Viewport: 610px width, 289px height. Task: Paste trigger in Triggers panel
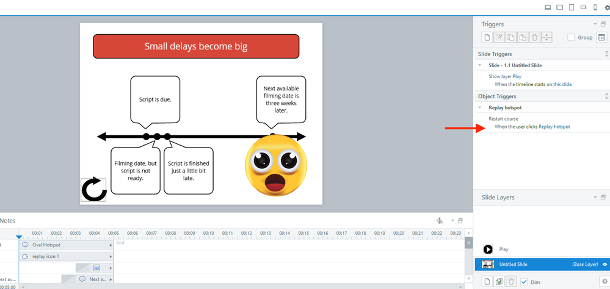click(523, 37)
